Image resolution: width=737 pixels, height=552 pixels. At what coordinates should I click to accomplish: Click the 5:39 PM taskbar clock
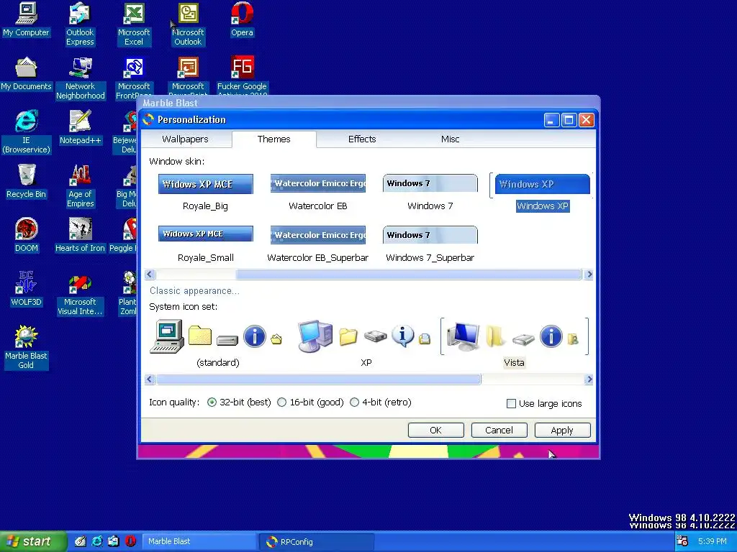(712, 541)
